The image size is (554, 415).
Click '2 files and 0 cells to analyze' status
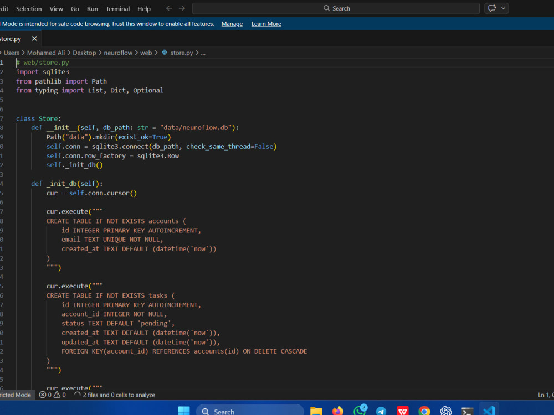(115, 395)
